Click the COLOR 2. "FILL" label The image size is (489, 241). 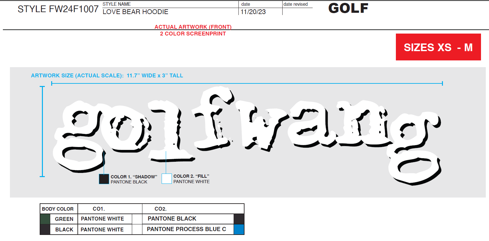[191, 176]
